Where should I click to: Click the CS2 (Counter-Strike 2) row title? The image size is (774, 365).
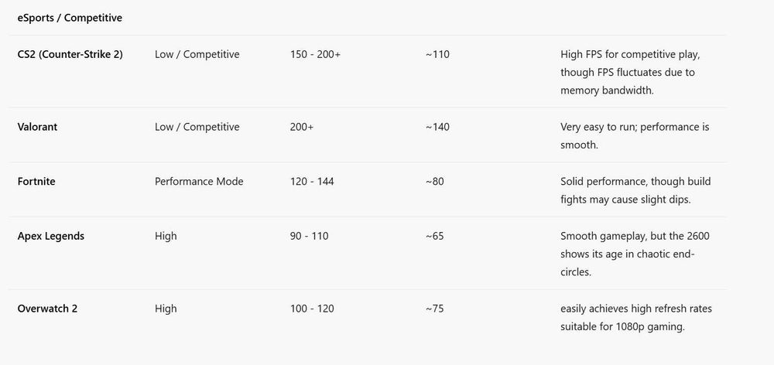click(x=70, y=54)
